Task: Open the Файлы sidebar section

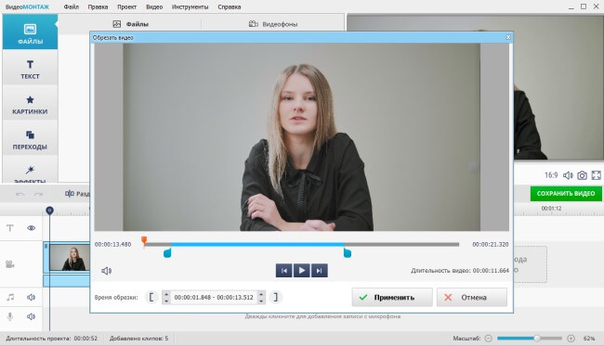Action: tap(30, 32)
